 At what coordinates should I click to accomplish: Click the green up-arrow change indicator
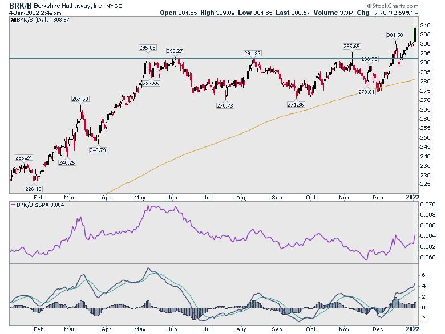pos(416,13)
